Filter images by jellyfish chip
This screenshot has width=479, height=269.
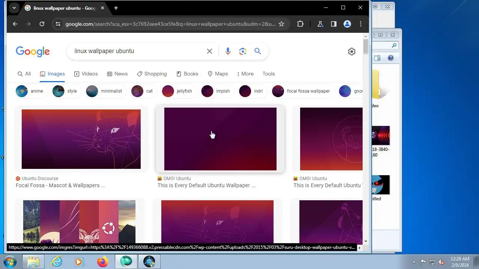(x=179, y=91)
